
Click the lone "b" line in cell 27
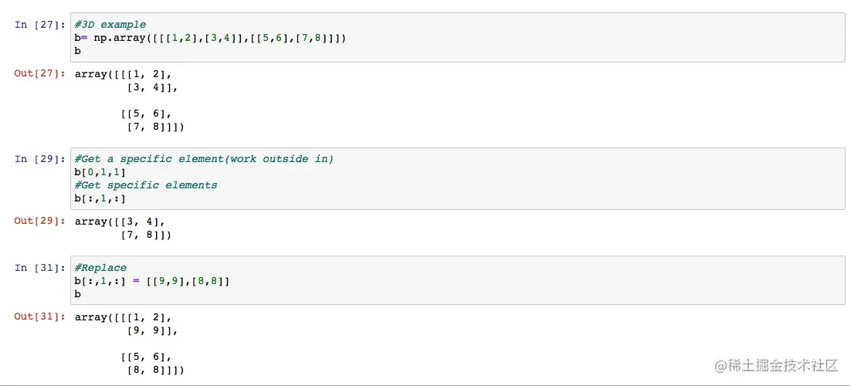click(x=77, y=51)
